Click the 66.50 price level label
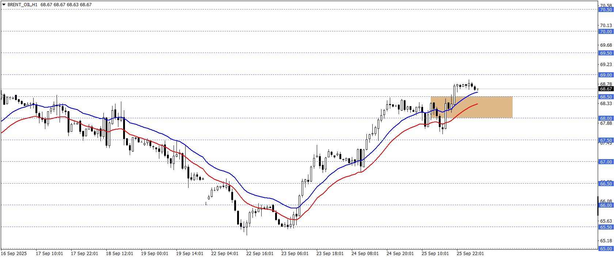The width and height of the screenshot is (616, 258). [x=606, y=184]
